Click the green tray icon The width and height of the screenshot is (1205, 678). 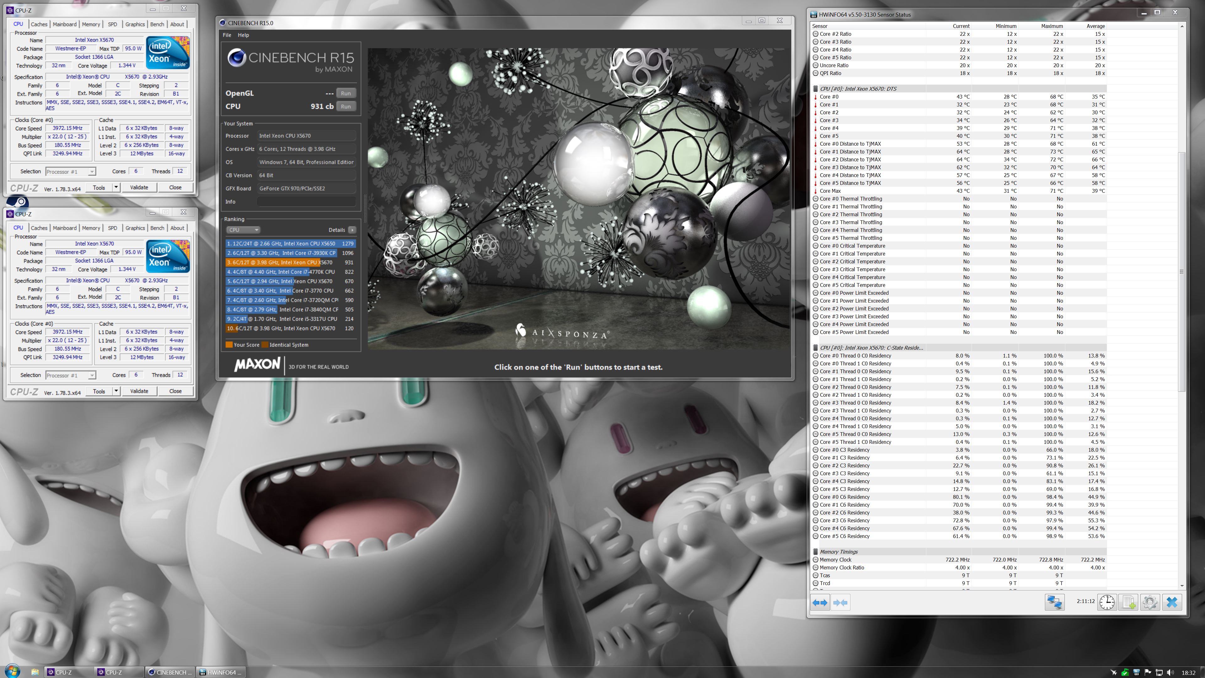tap(1125, 673)
